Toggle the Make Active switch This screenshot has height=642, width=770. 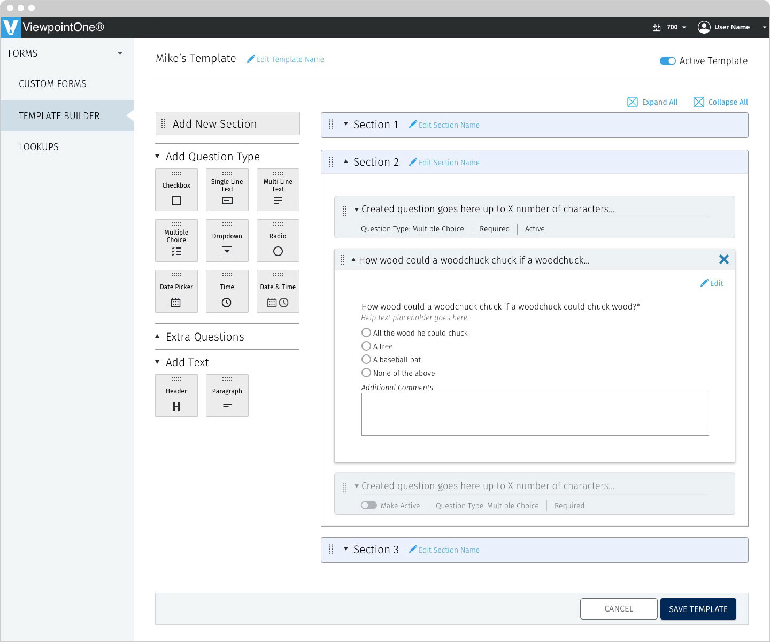[x=369, y=505]
